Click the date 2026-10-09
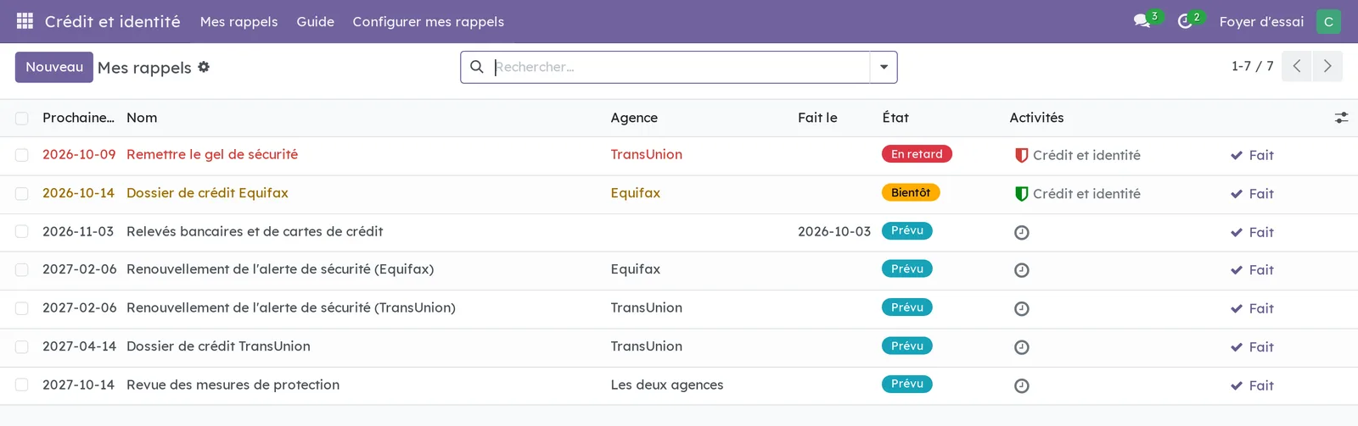1358x426 pixels. [79, 154]
